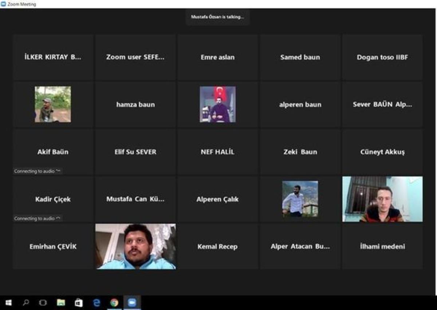Screen dimensions: 437x310
Task: Select the Emre aslan participant tile
Action: pyautogui.click(x=217, y=57)
